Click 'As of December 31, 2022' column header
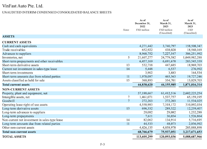Screen dimensions: 207x149 tap(143, 23)
